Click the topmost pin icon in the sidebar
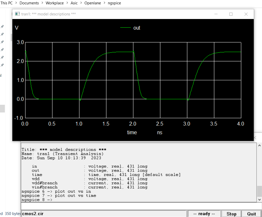Image resolution: width=262 pixels, height=217 pixels. (3, 26)
